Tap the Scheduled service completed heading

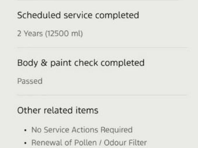[78, 15]
